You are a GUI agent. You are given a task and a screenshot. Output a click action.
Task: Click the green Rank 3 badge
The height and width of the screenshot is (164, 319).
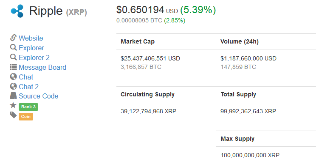(x=28, y=107)
